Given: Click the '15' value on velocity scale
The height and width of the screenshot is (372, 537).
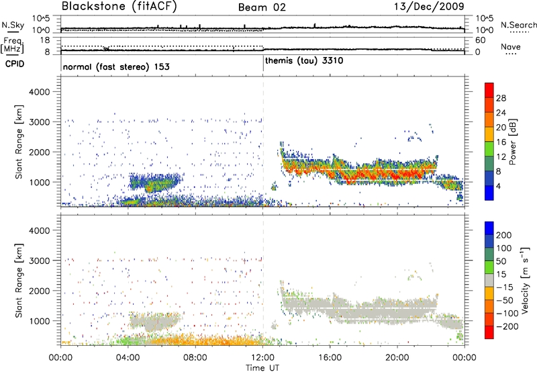Looking at the screenshot, I should 501,275.
